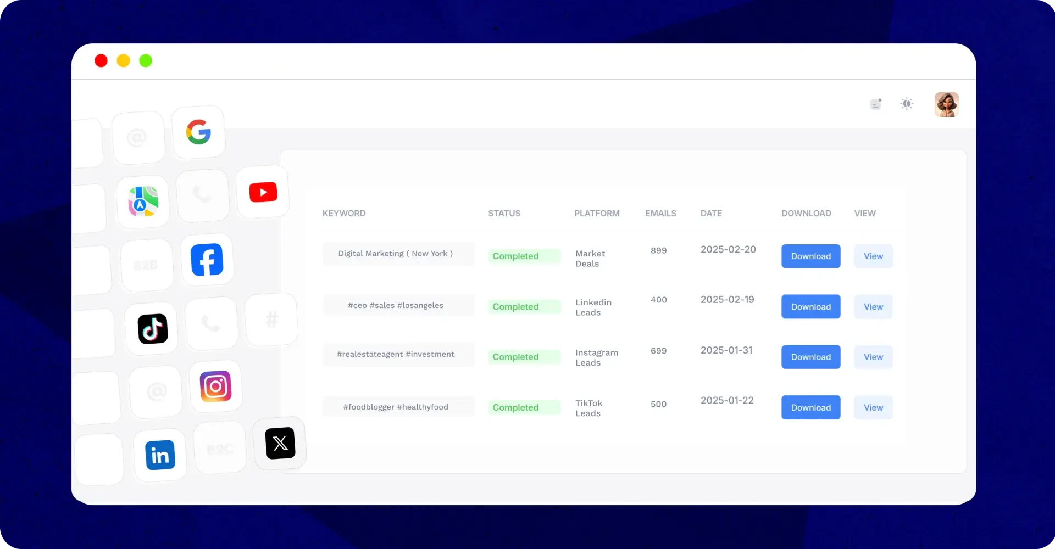Open the user profile avatar
The width and height of the screenshot is (1055, 549).
(946, 104)
